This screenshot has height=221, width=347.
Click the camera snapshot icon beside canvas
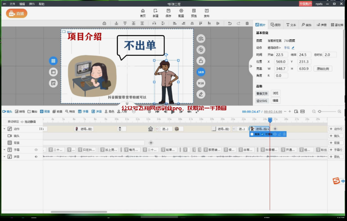tap(201, 39)
